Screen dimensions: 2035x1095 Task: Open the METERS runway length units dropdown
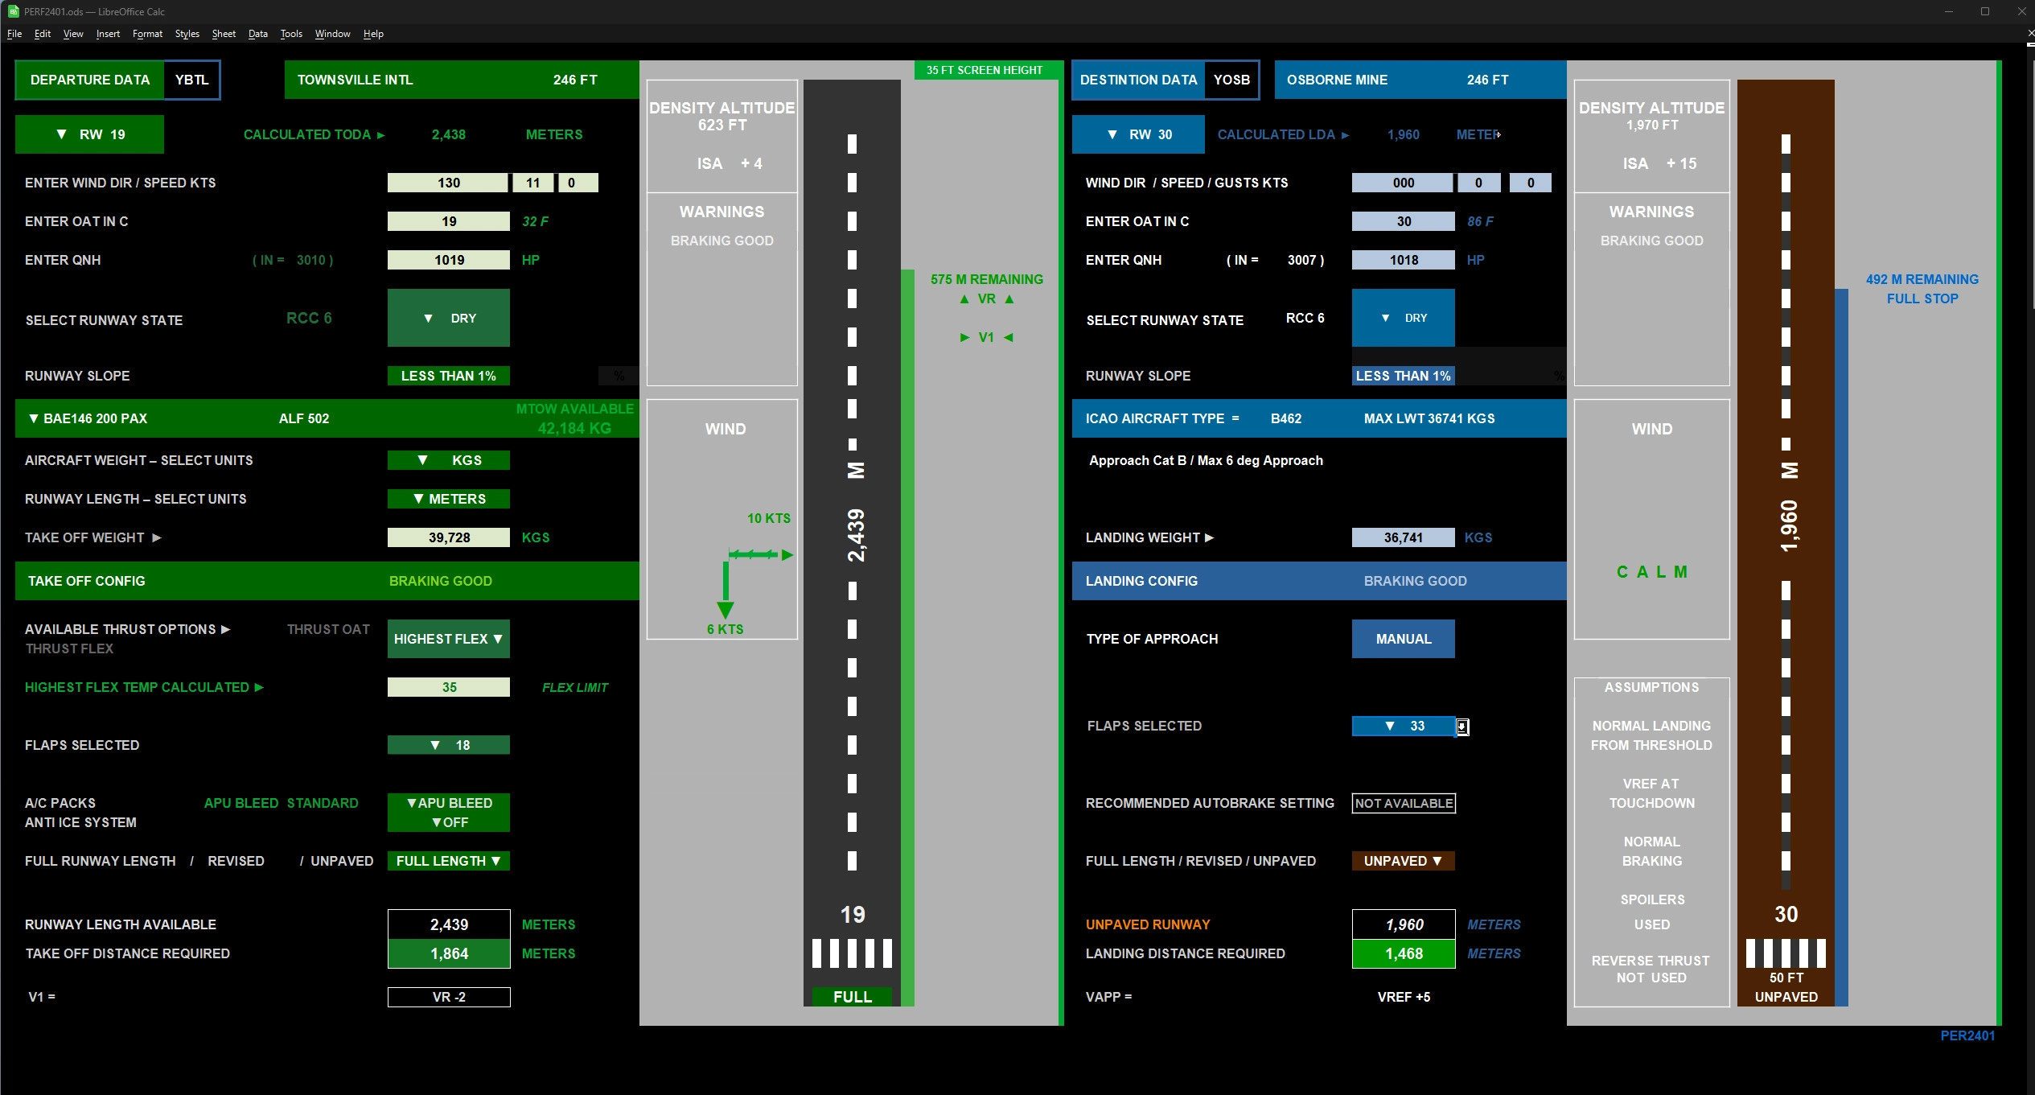(x=449, y=499)
